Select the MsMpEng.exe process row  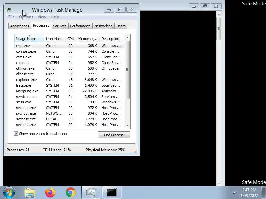coord(69,91)
